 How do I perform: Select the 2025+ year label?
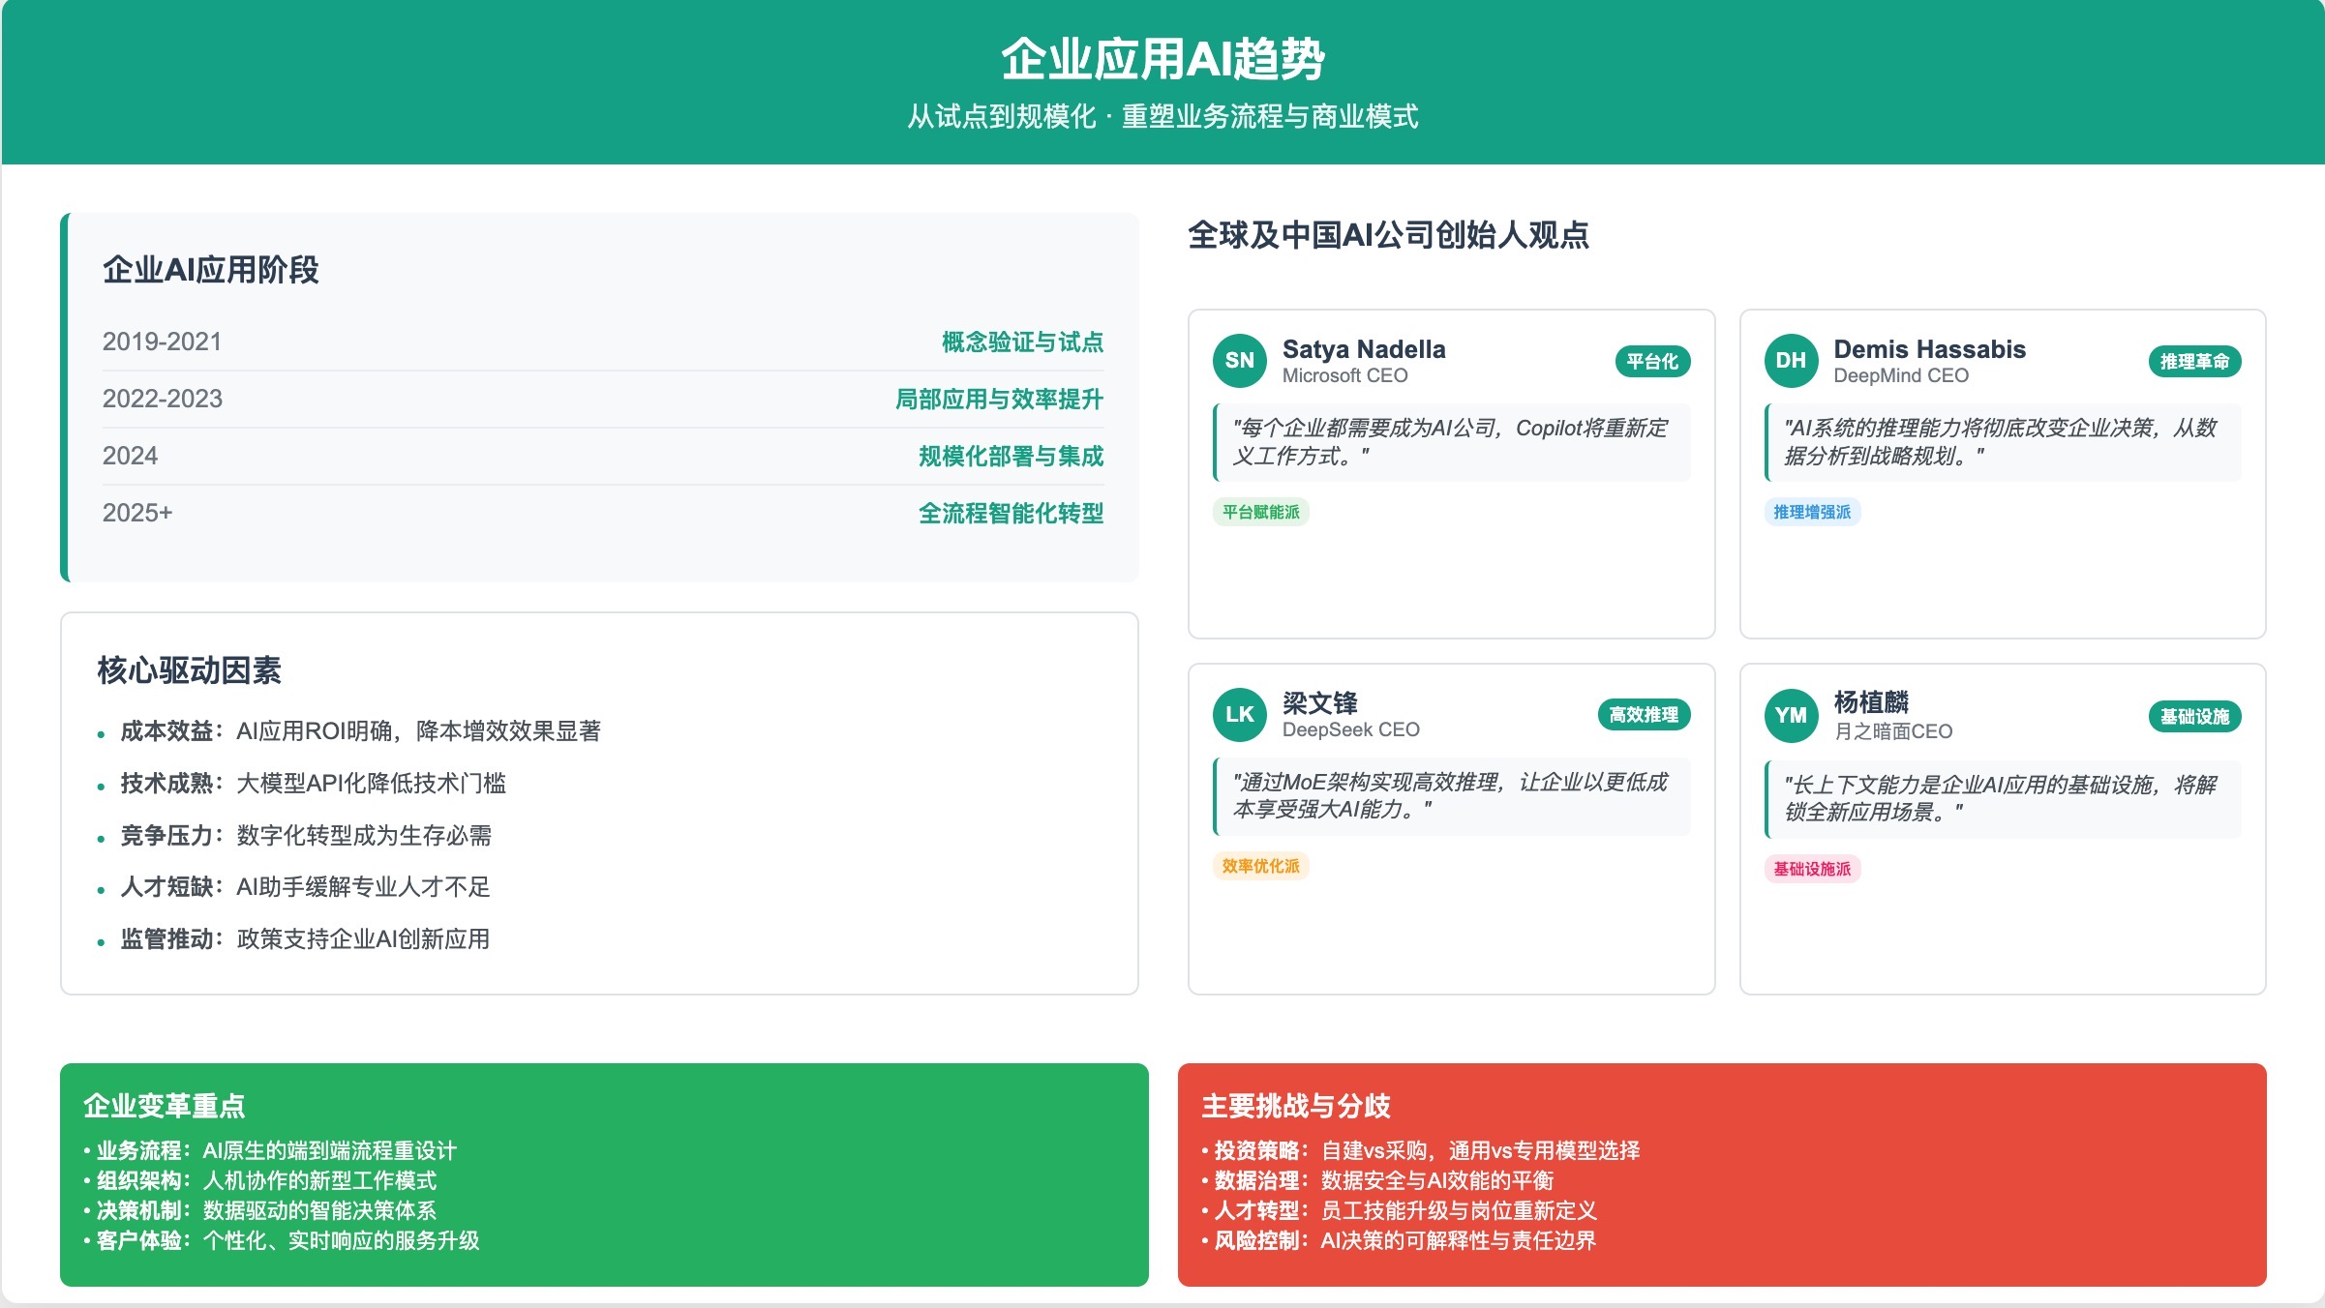(x=137, y=513)
